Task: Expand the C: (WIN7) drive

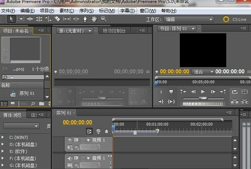Action: click(3, 137)
